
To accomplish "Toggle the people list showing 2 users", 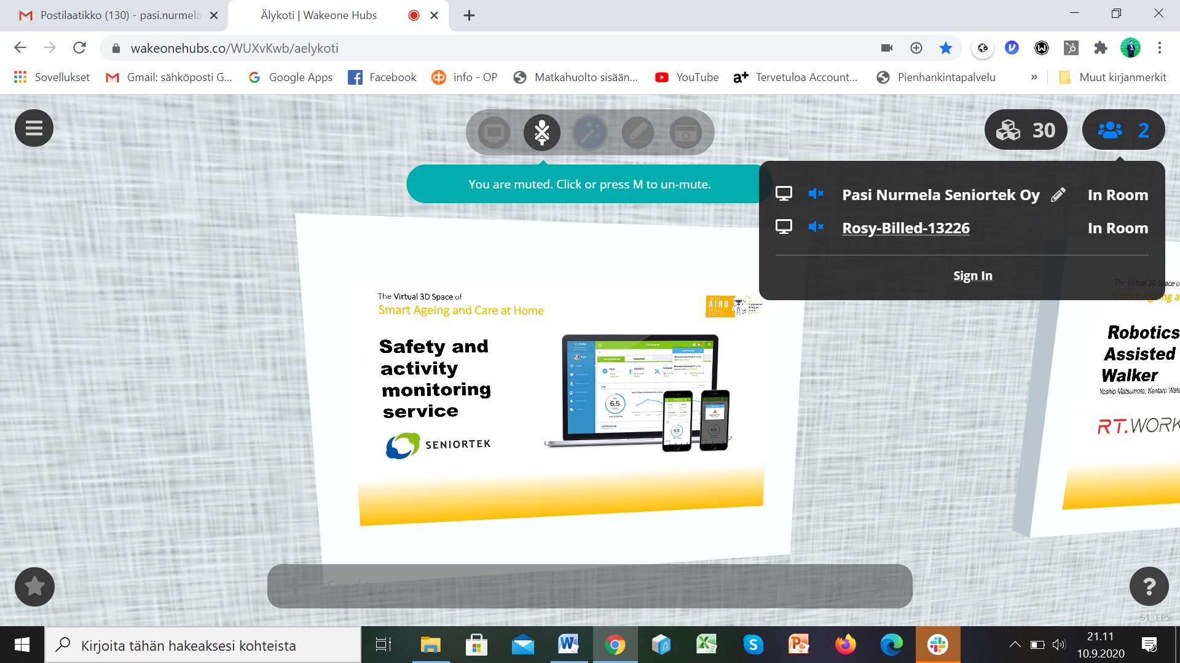I will (1123, 130).
